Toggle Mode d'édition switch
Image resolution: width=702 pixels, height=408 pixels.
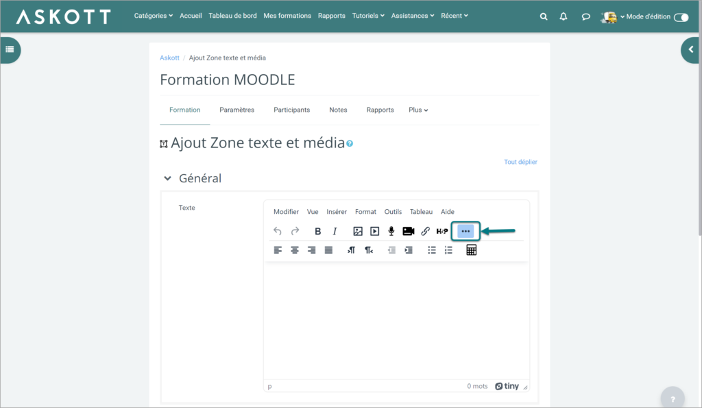tap(681, 17)
